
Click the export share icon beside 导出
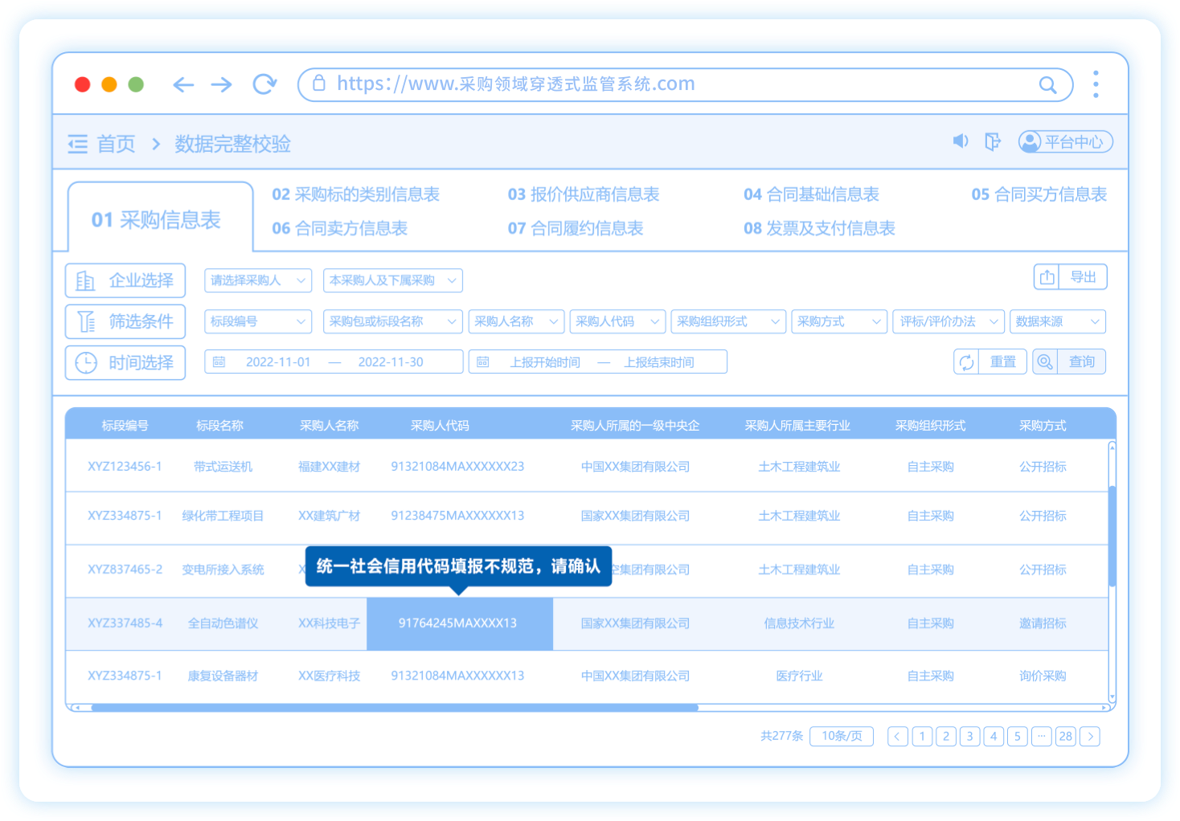[x=1047, y=277]
